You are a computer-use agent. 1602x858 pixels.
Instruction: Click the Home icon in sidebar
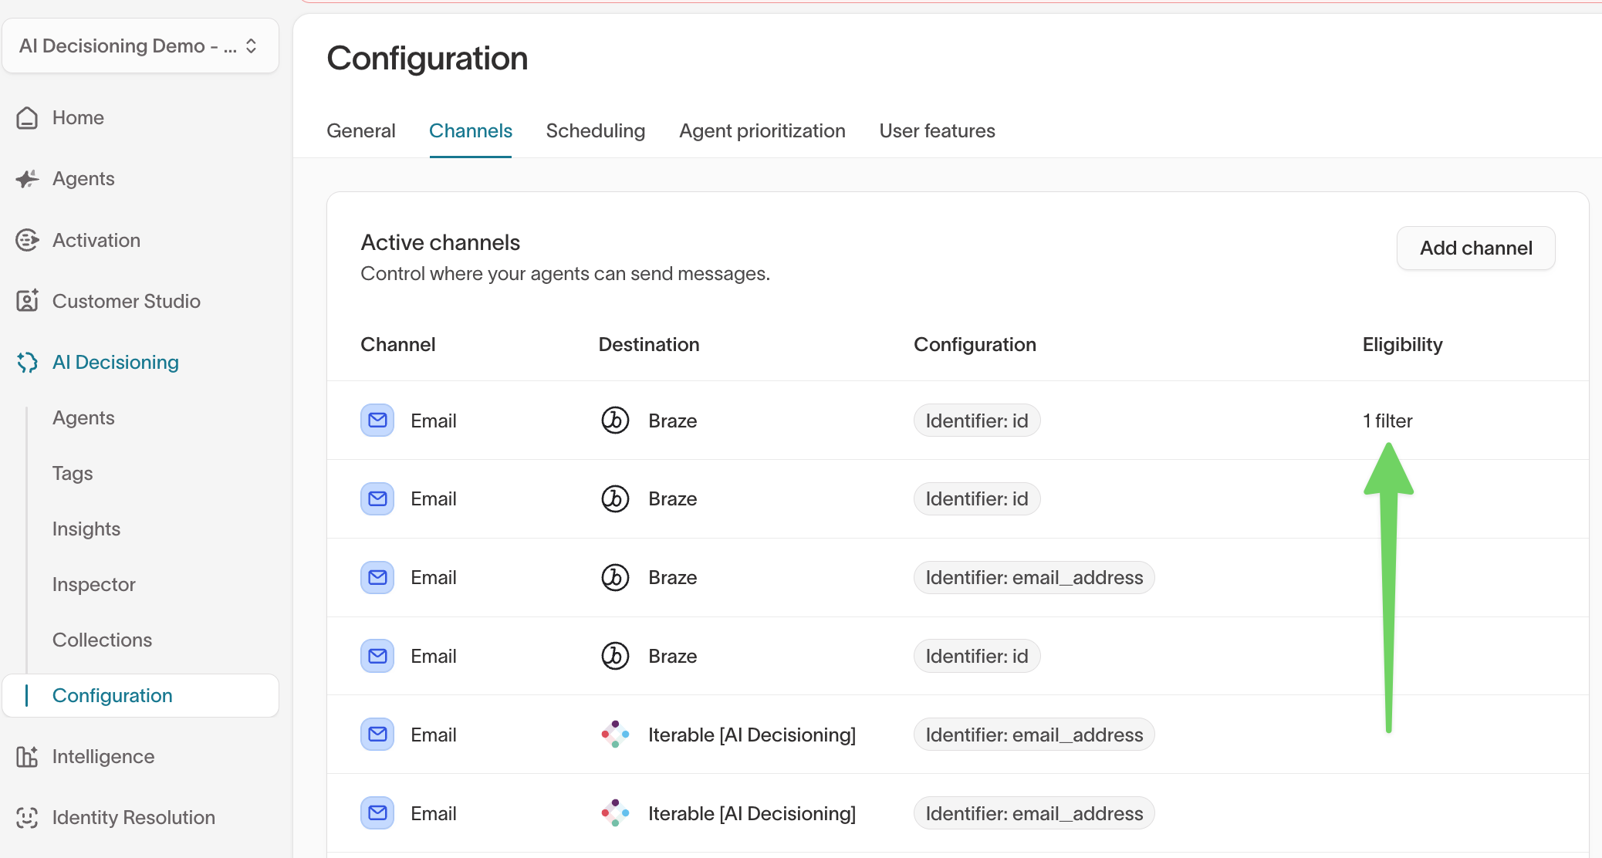pyautogui.click(x=27, y=118)
